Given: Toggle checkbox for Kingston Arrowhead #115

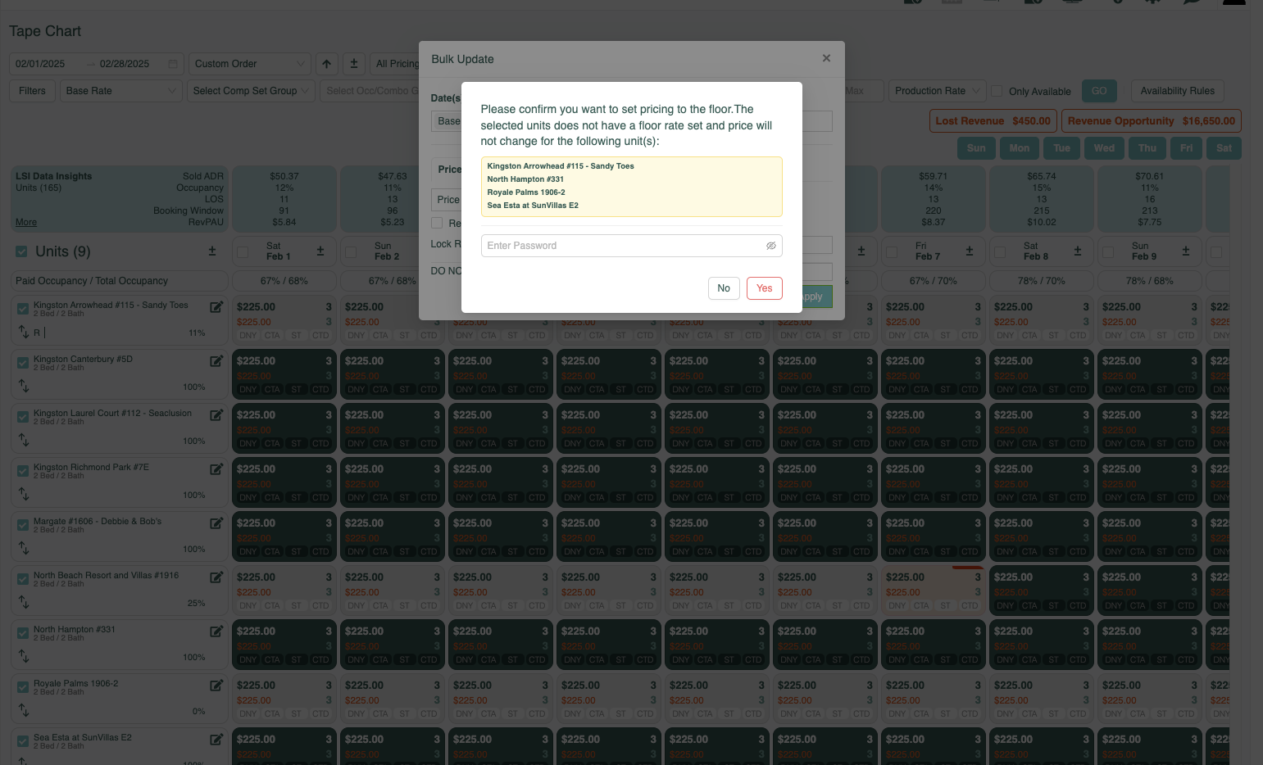Looking at the screenshot, I should [23, 309].
